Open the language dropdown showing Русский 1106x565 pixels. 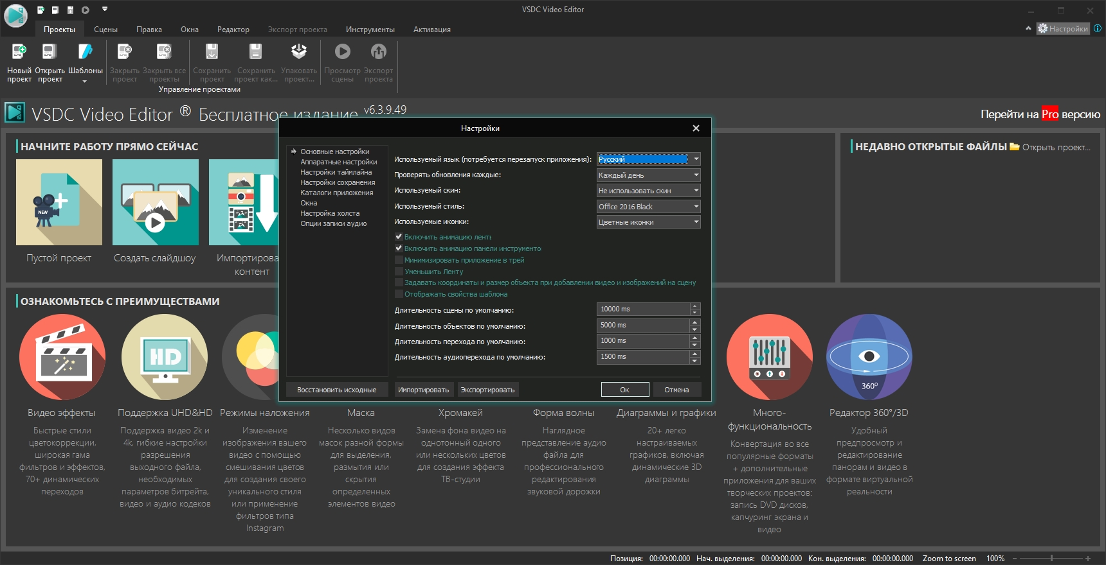(696, 159)
